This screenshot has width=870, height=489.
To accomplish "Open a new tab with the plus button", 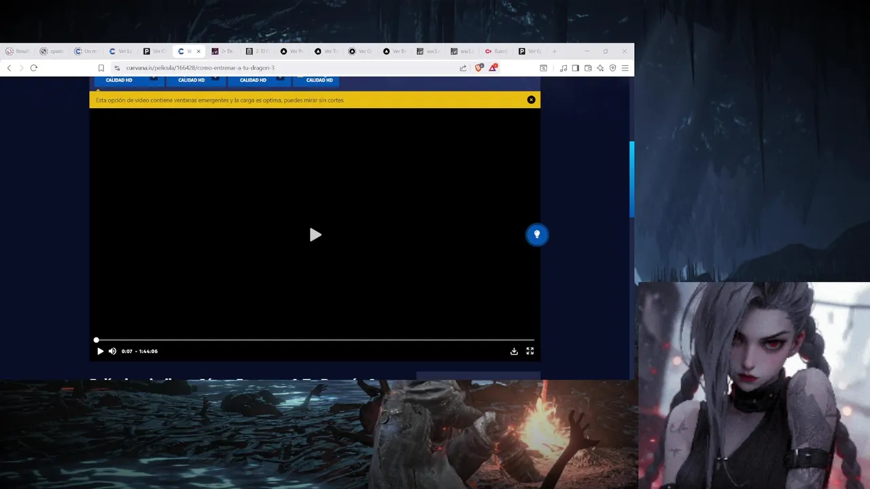I will click(555, 51).
